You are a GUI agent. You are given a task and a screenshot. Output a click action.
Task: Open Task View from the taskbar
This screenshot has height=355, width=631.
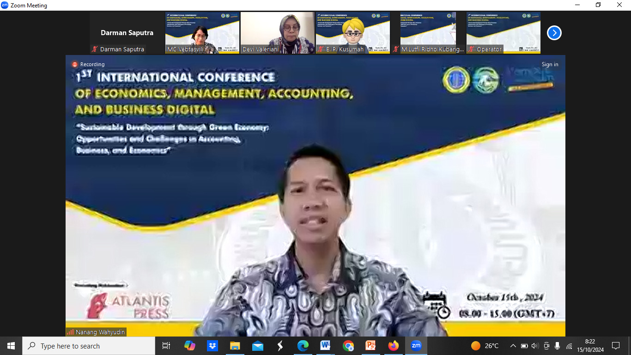point(166,346)
